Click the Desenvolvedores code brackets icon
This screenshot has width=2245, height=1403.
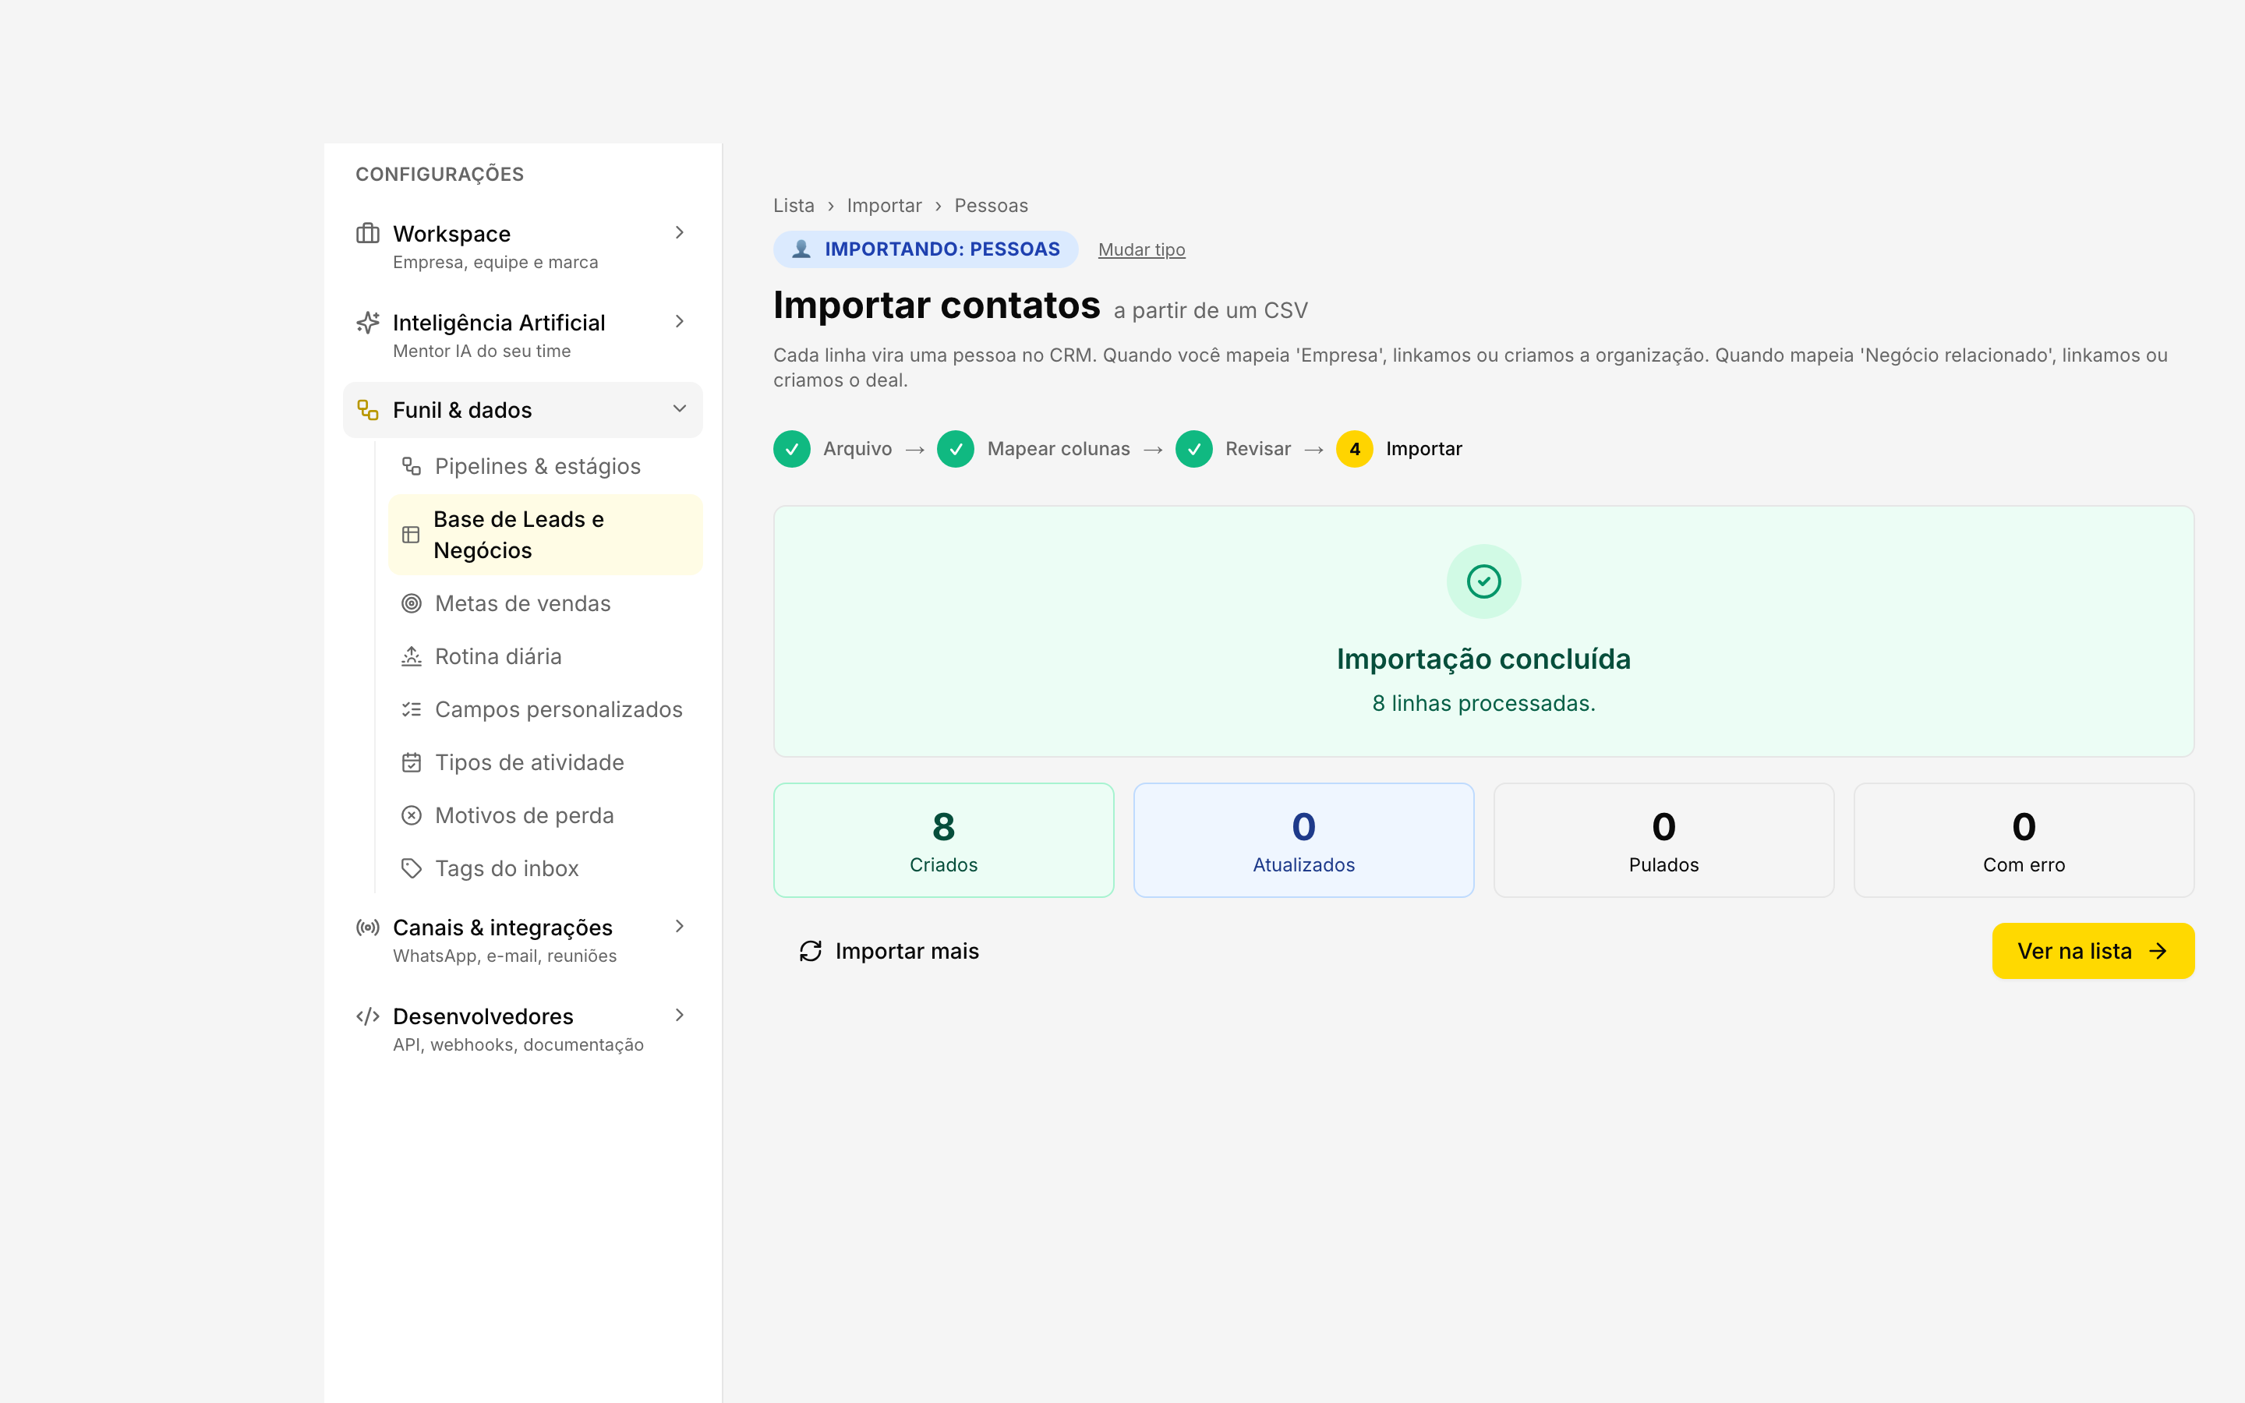[368, 1016]
